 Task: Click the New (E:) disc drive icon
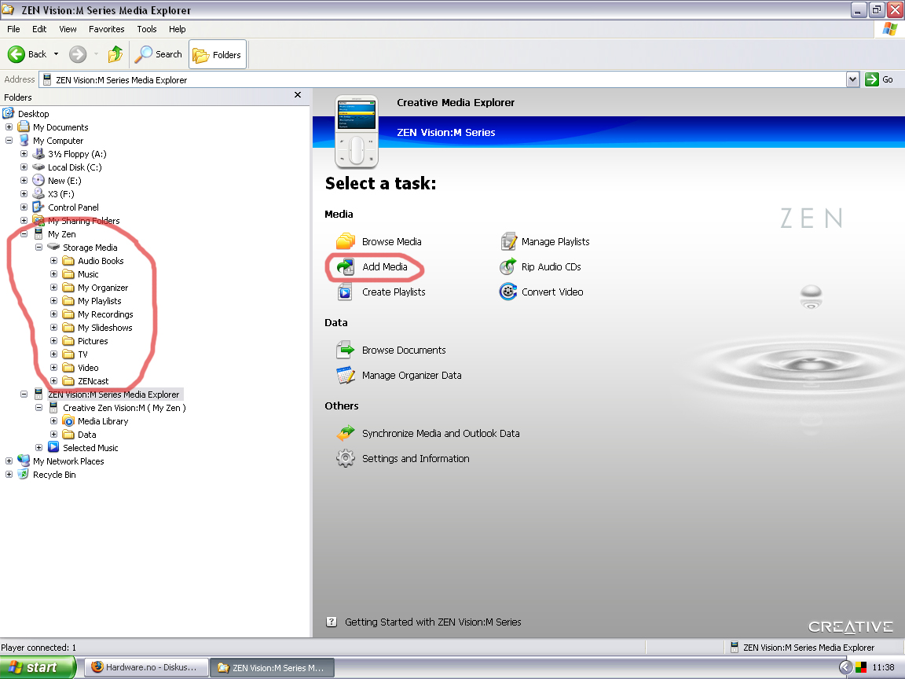coord(38,180)
